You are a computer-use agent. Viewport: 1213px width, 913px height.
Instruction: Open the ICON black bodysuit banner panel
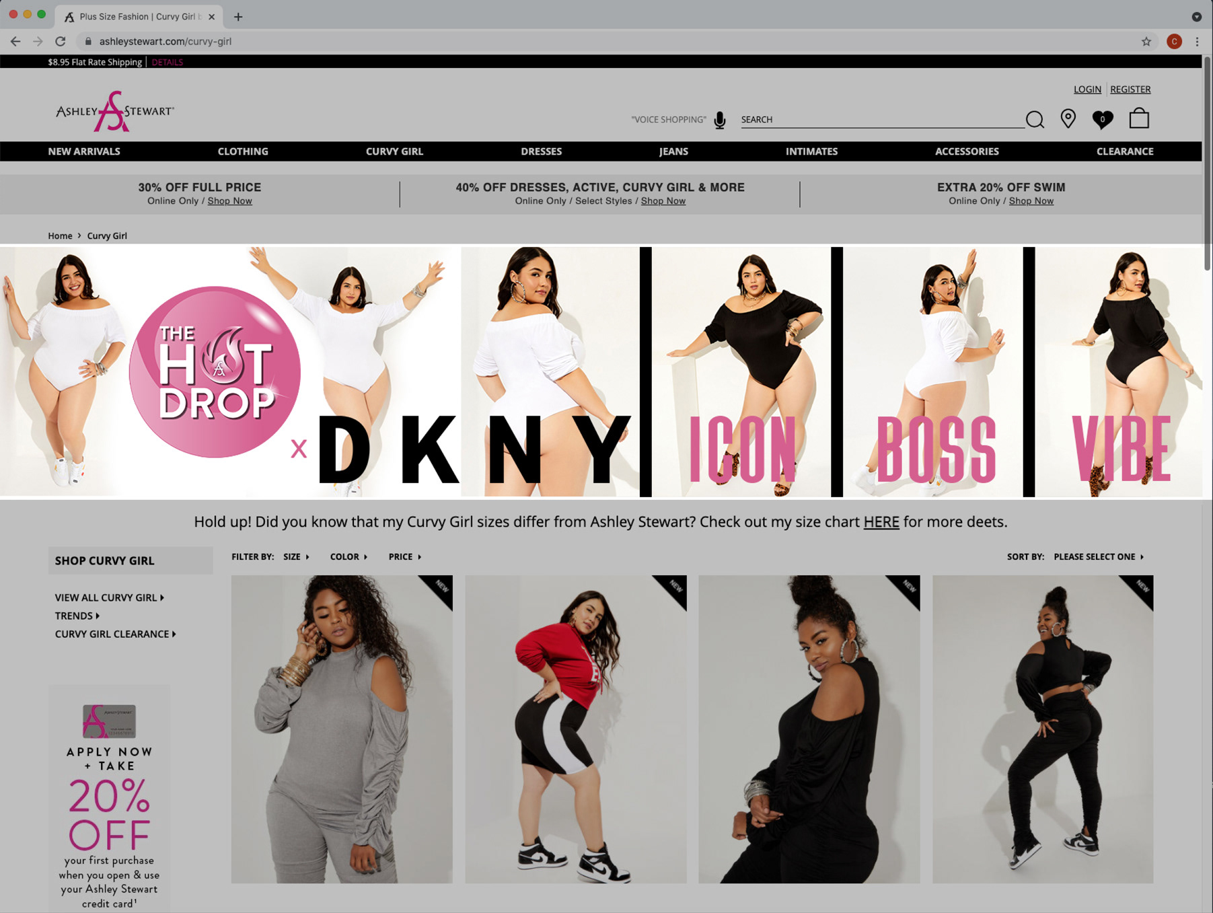pos(741,371)
